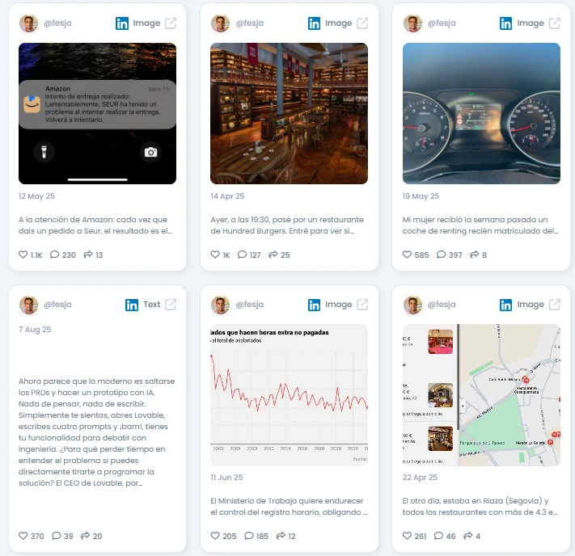Image resolution: width=575 pixels, height=556 pixels.
Task: Open external link on Hundred Burgers post
Action: tap(362, 23)
